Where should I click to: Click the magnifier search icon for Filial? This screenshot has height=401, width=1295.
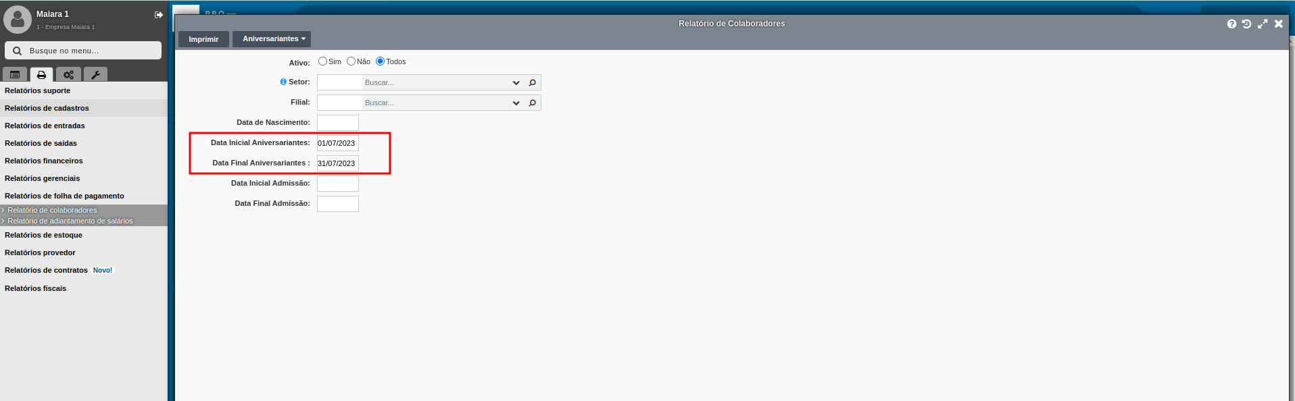[x=533, y=103]
